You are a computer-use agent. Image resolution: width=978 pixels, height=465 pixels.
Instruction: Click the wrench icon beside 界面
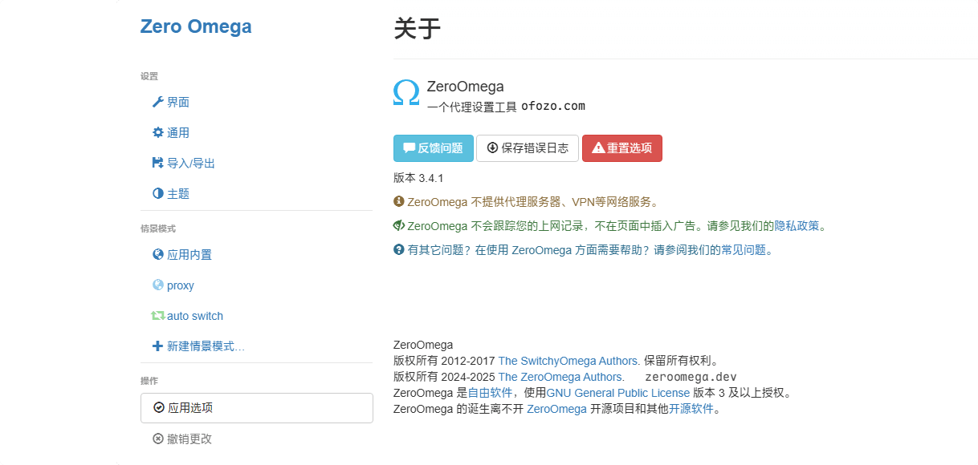click(157, 102)
